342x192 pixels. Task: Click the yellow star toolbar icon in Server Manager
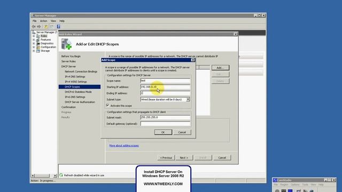tap(46, 27)
